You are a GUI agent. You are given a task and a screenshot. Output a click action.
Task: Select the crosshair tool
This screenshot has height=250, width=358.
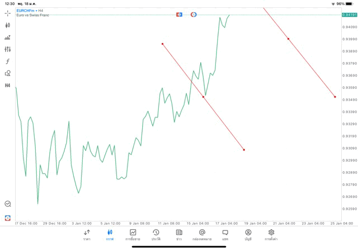(x=8, y=13)
